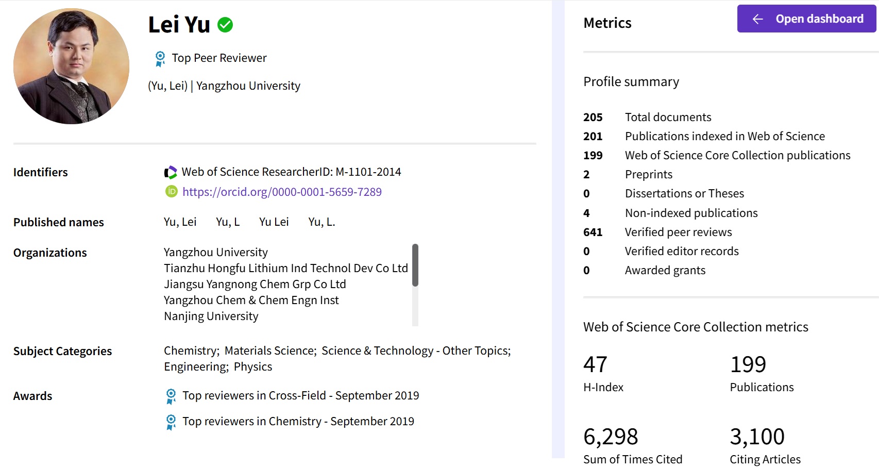Screen dimensions: 879x468
Task: Open the ORCID profile link
Action: coord(282,192)
